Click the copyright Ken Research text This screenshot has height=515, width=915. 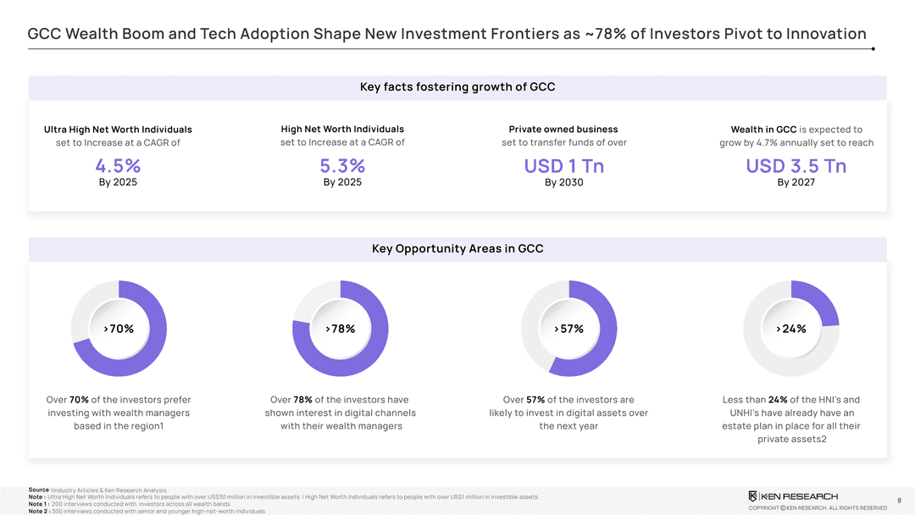point(818,508)
